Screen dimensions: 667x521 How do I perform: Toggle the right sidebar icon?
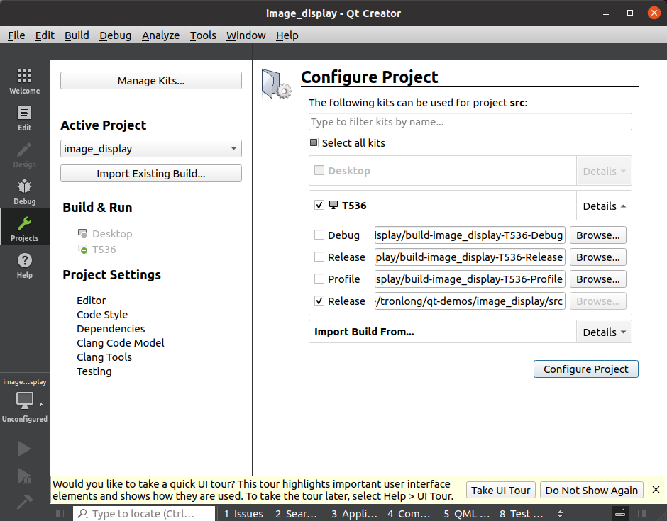(642, 514)
